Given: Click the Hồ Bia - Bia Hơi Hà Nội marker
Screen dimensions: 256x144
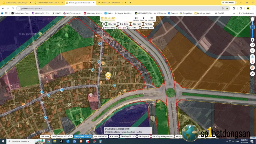Looking at the screenshot, I should tap(40, 34).
